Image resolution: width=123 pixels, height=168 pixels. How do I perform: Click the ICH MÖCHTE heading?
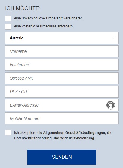pyautogui.click(x=23, y=8)
